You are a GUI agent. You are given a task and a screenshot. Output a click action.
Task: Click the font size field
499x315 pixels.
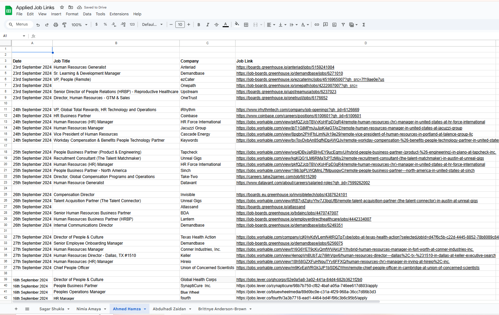pyautogui.click(x=180, y=24)
